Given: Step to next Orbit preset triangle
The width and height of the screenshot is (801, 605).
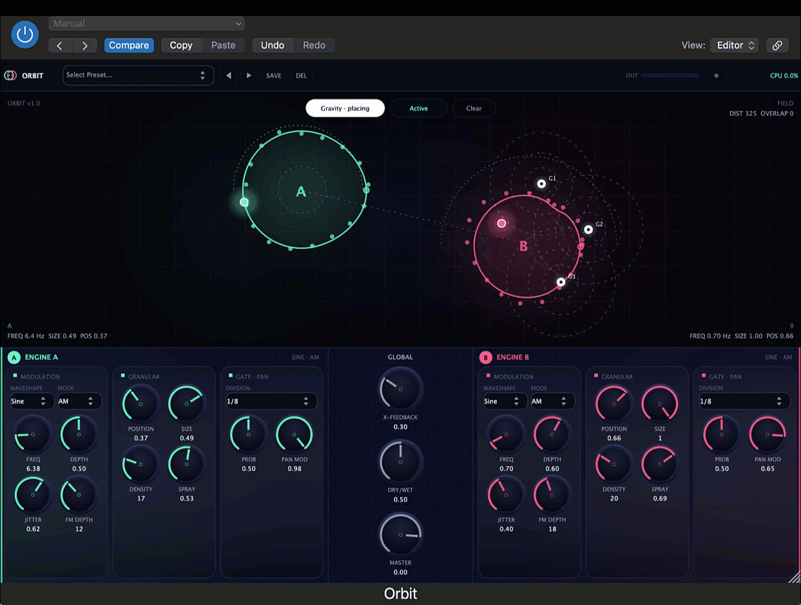Looking at the screenshot, I should point(249,75).
